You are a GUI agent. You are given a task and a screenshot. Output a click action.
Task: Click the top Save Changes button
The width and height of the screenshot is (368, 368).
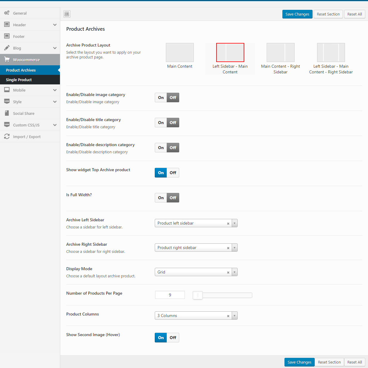(297, 14)
